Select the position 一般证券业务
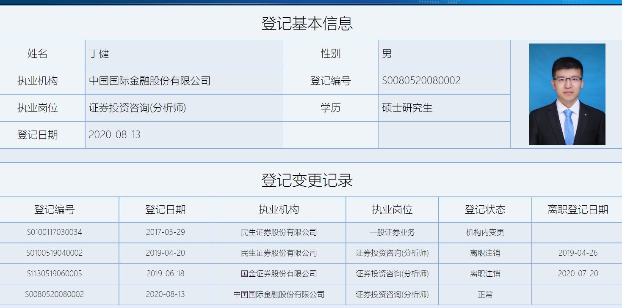Viewport: 622px width, 308px height. [393, 232]
